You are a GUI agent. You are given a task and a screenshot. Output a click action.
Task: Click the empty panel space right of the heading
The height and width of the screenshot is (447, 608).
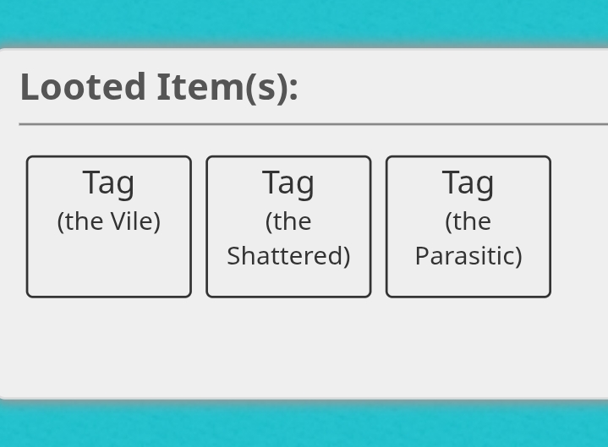click(x=453, y=87)
